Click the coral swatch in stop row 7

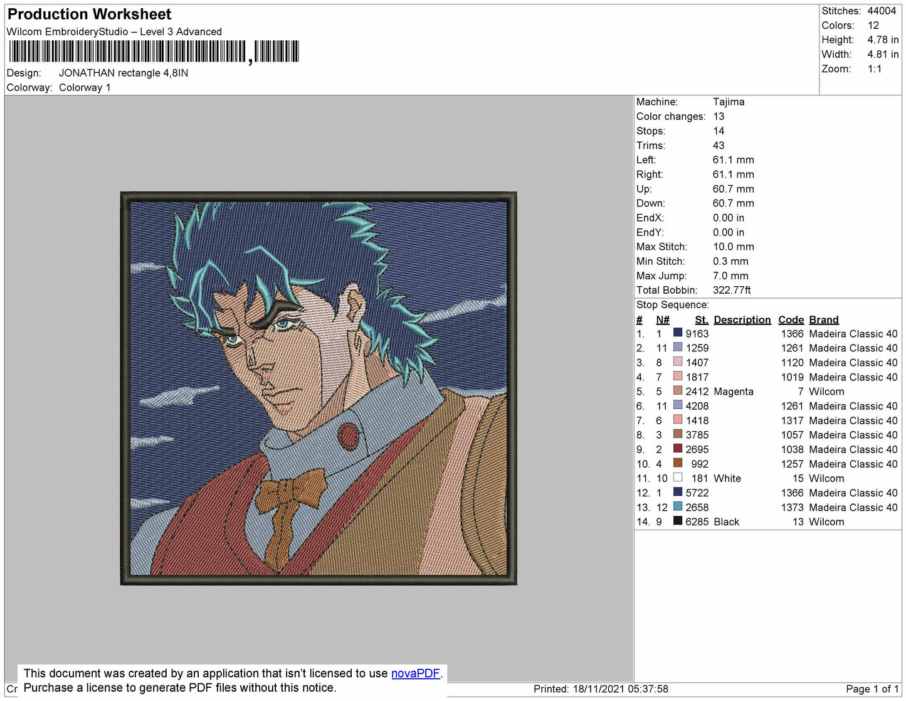coord(678,420)
